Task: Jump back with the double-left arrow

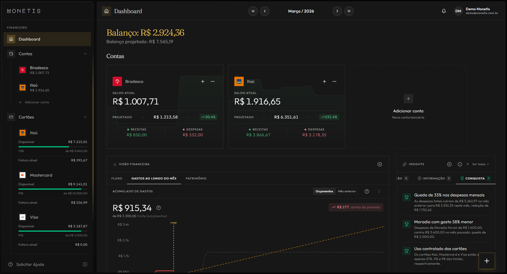Action: 253,11
